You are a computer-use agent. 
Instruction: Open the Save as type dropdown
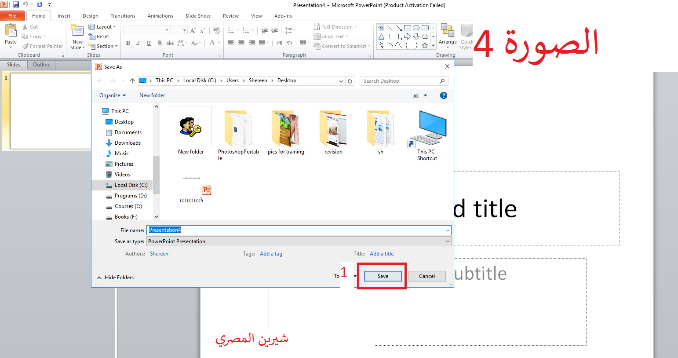[x=299, y=241]
